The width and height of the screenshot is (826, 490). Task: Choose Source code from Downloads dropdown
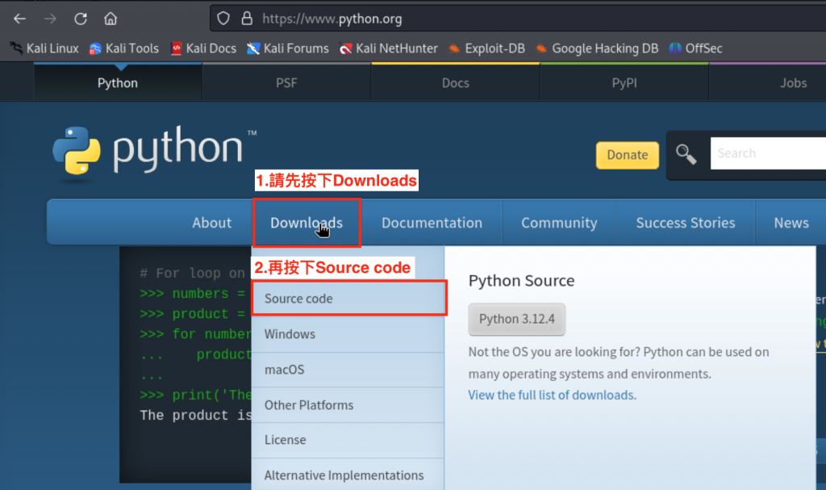tap(348, 299)
